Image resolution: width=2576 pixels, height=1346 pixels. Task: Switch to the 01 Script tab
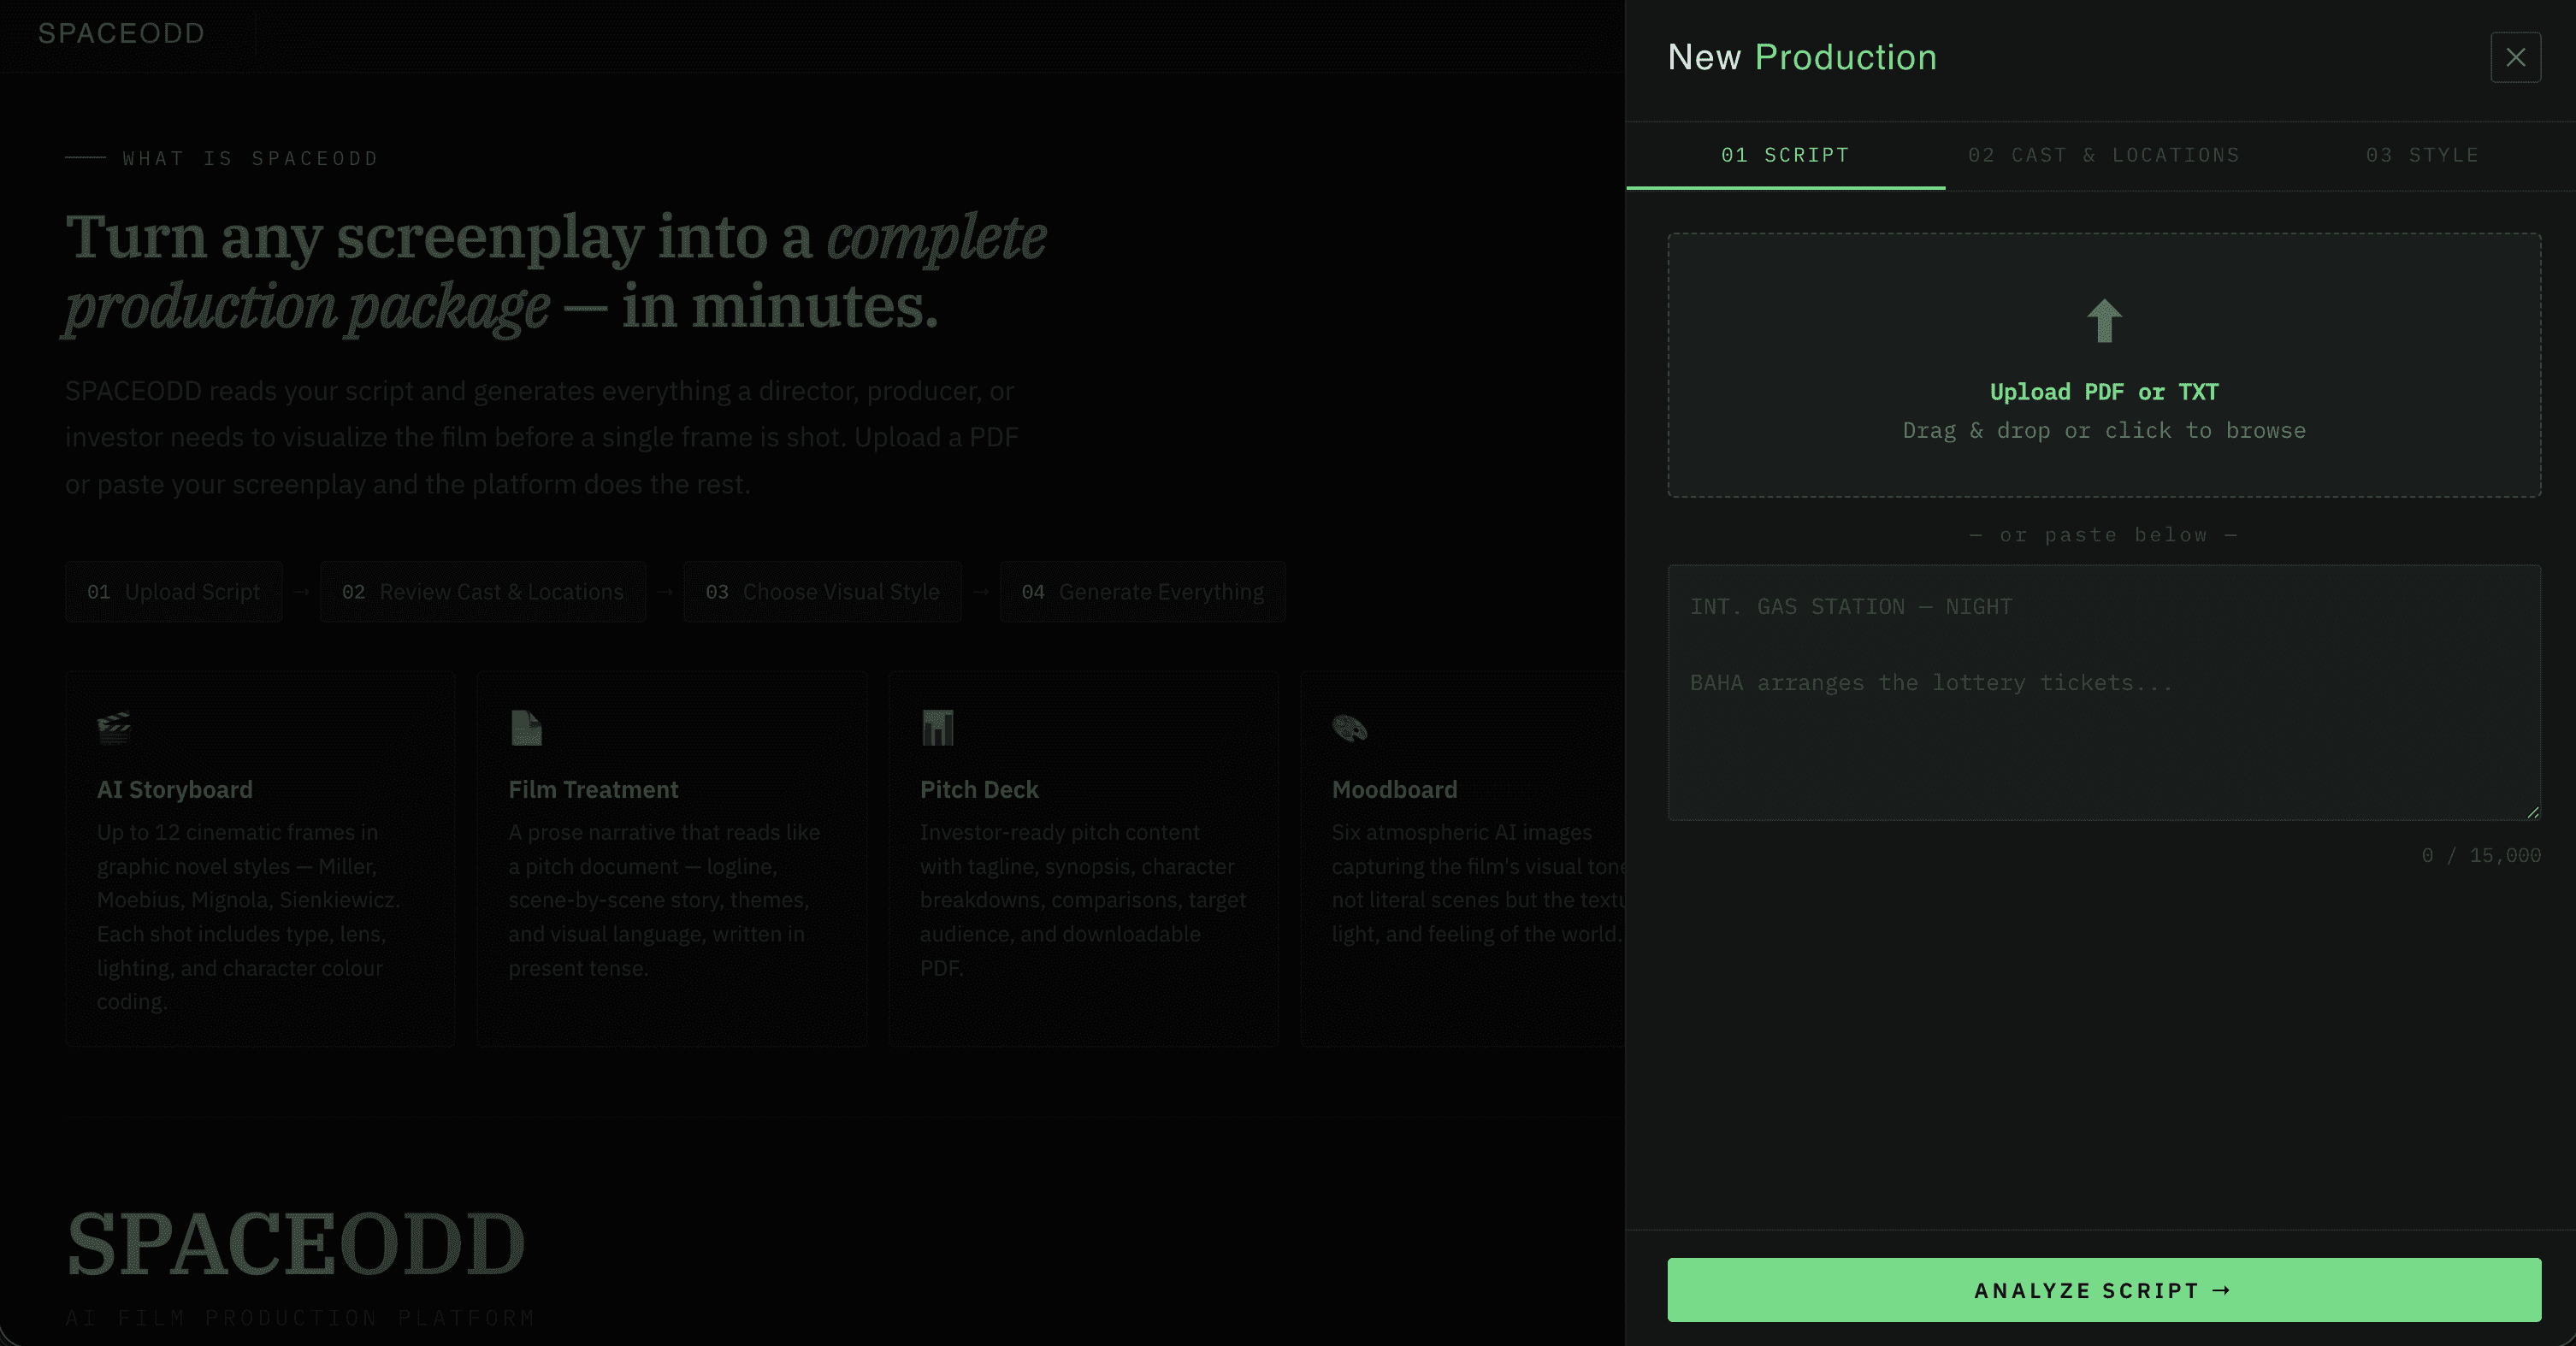(x=1785, y=155)
